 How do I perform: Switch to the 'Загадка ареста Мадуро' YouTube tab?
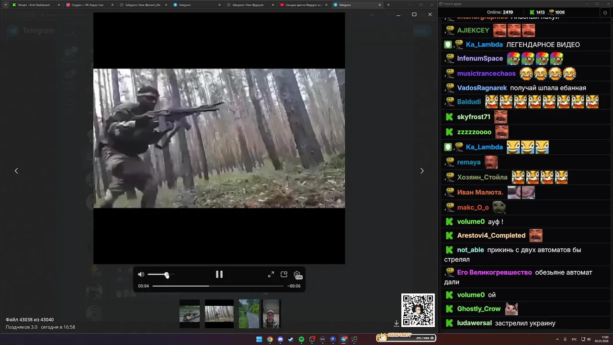click(x=303, y=5)
